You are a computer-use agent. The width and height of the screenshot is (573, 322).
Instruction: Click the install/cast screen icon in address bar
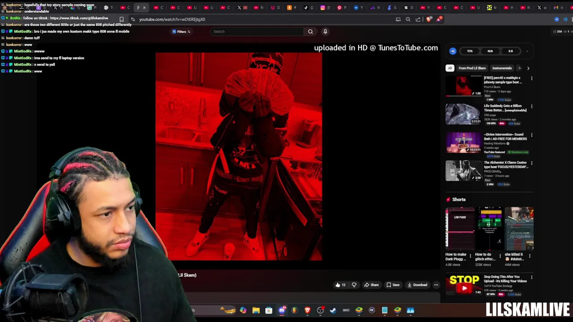coord(398,19)
